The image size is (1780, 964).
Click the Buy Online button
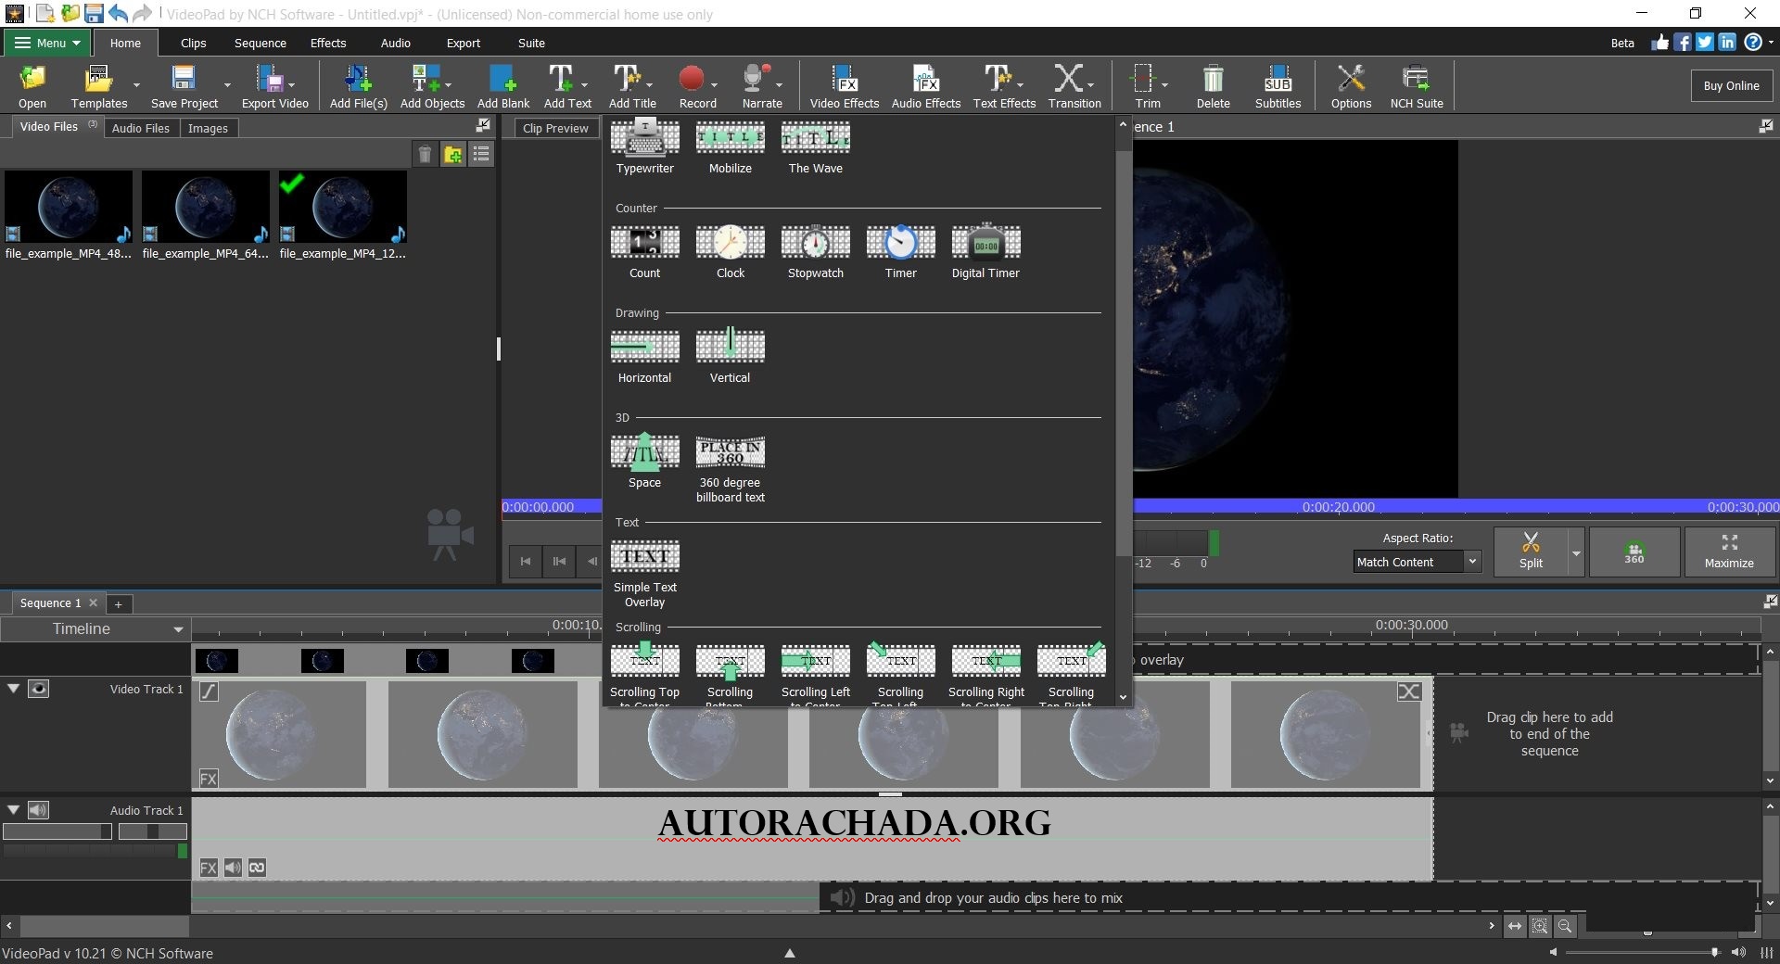click(1730, 85)
